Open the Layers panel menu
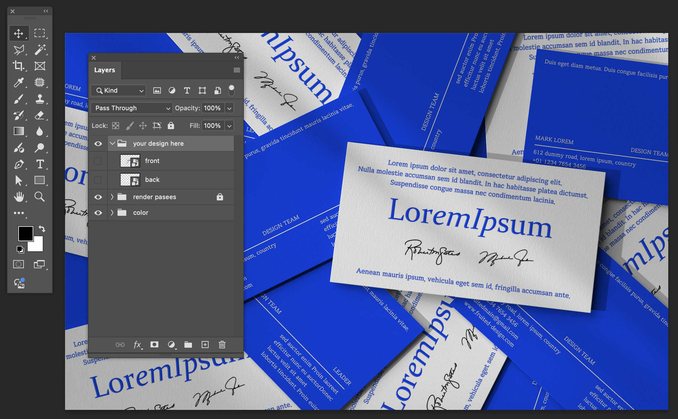The height and width of the screenshot is (419, 678). 237,70
